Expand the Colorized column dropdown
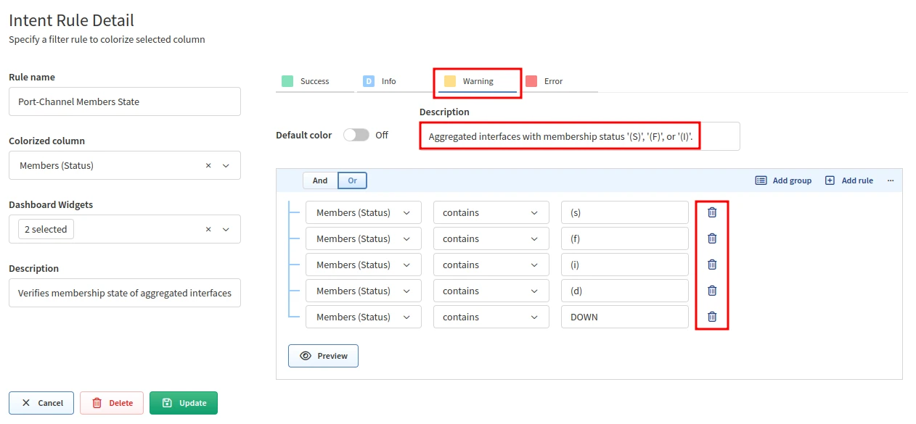 click(x=226, y=165)
